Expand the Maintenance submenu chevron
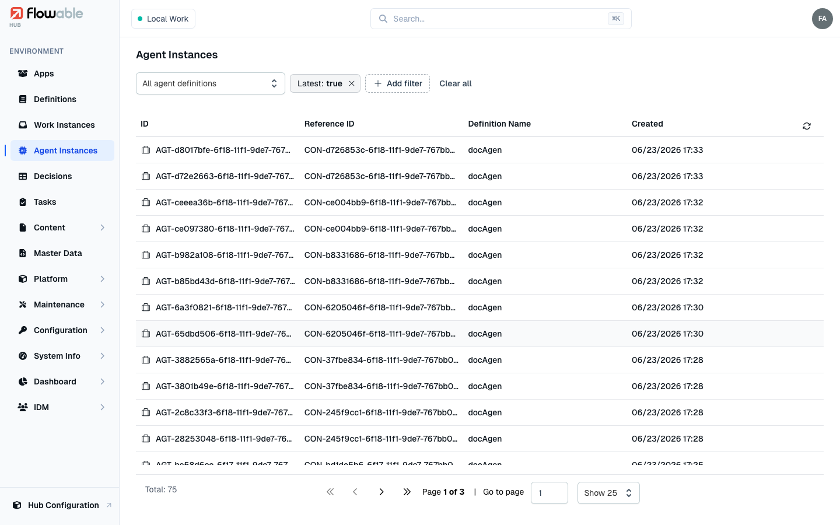Viewport: 840px width, 525px height. pyautogui.click(x=102, y=304)
